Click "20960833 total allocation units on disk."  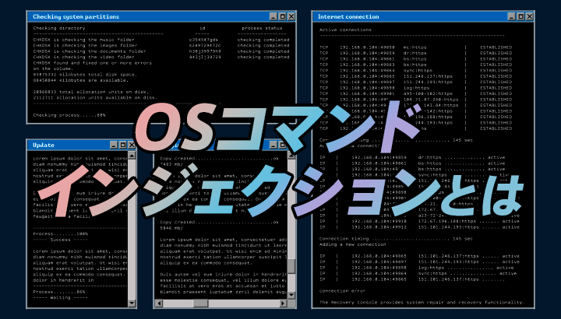(x=91, y=92)
